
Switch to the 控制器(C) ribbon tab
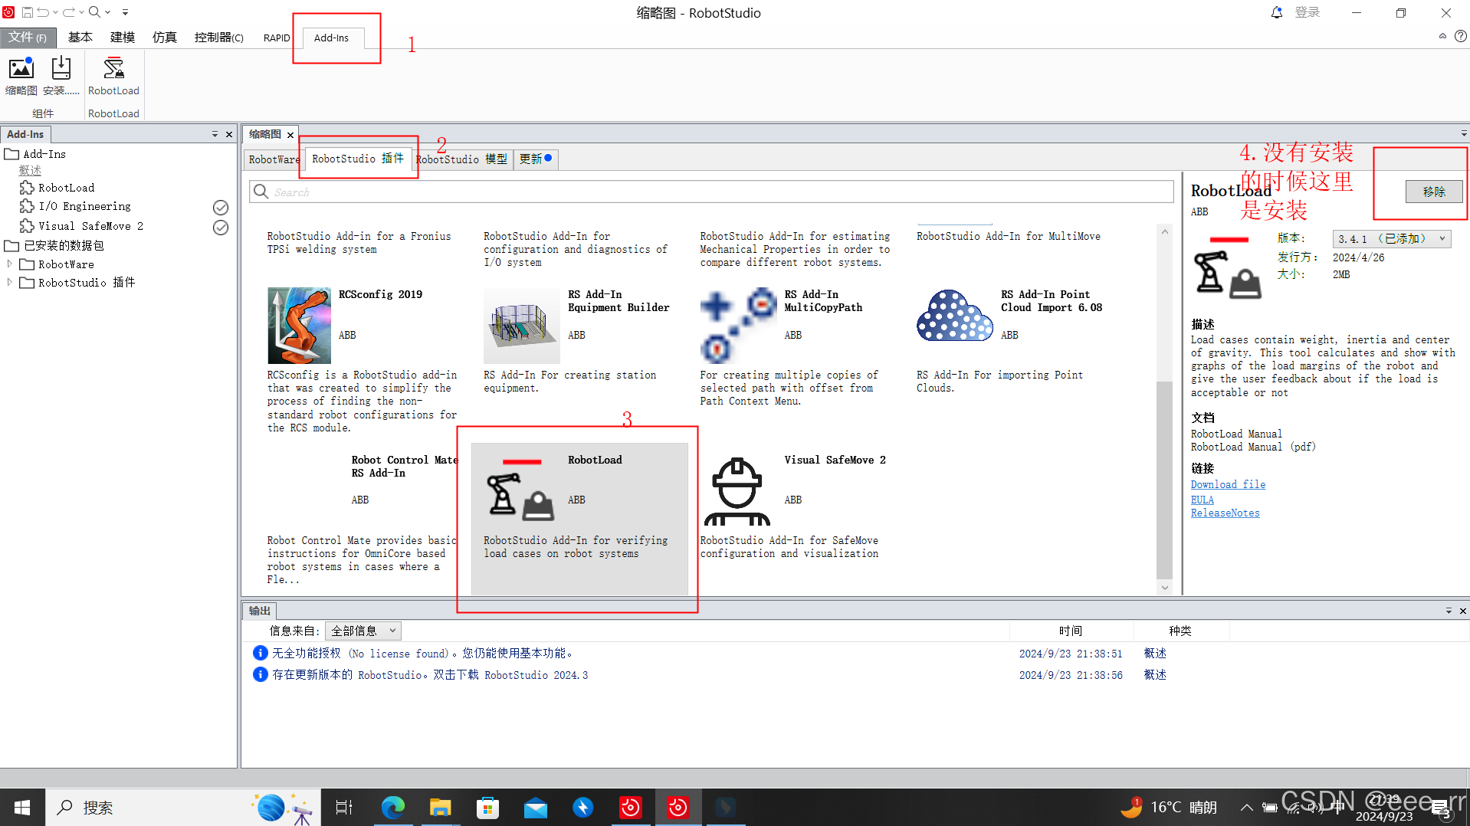point(219,37)
